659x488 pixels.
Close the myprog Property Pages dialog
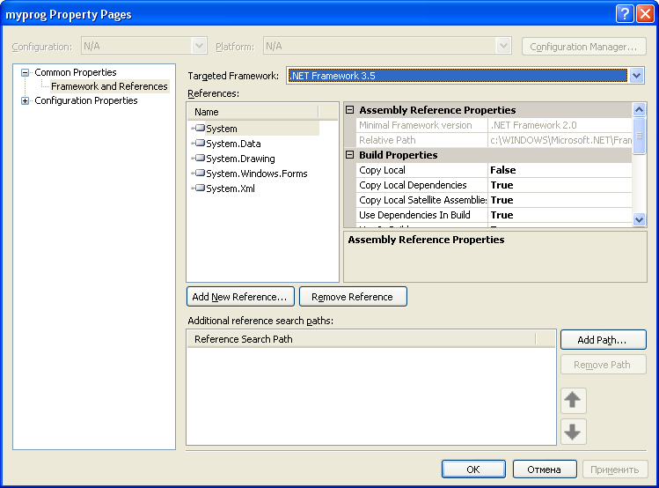[645, 14]
